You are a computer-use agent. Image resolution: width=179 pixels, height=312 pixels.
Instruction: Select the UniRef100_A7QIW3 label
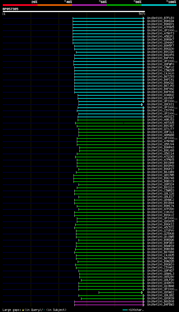point(161,157)
